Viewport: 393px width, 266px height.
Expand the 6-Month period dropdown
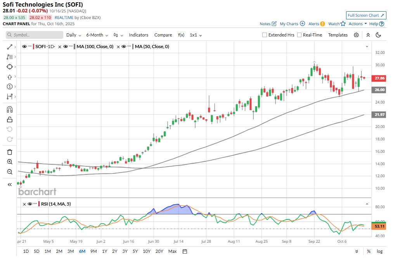tap(97, 35)
